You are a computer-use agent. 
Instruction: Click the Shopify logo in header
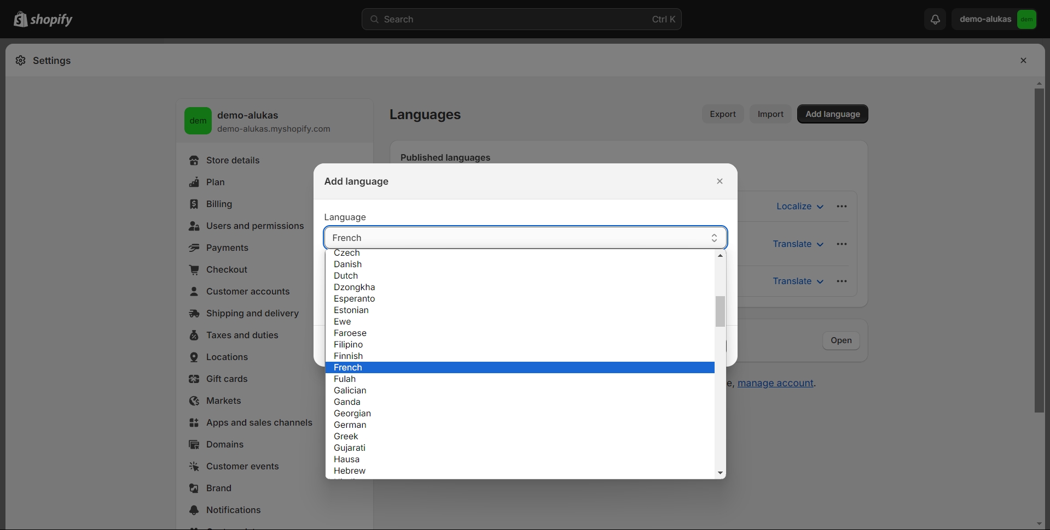43,19
